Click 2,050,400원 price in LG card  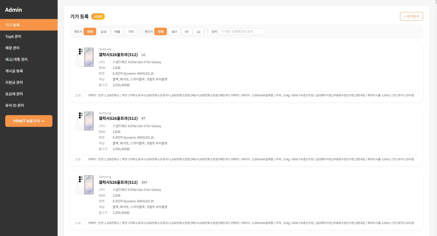point(121,85)
